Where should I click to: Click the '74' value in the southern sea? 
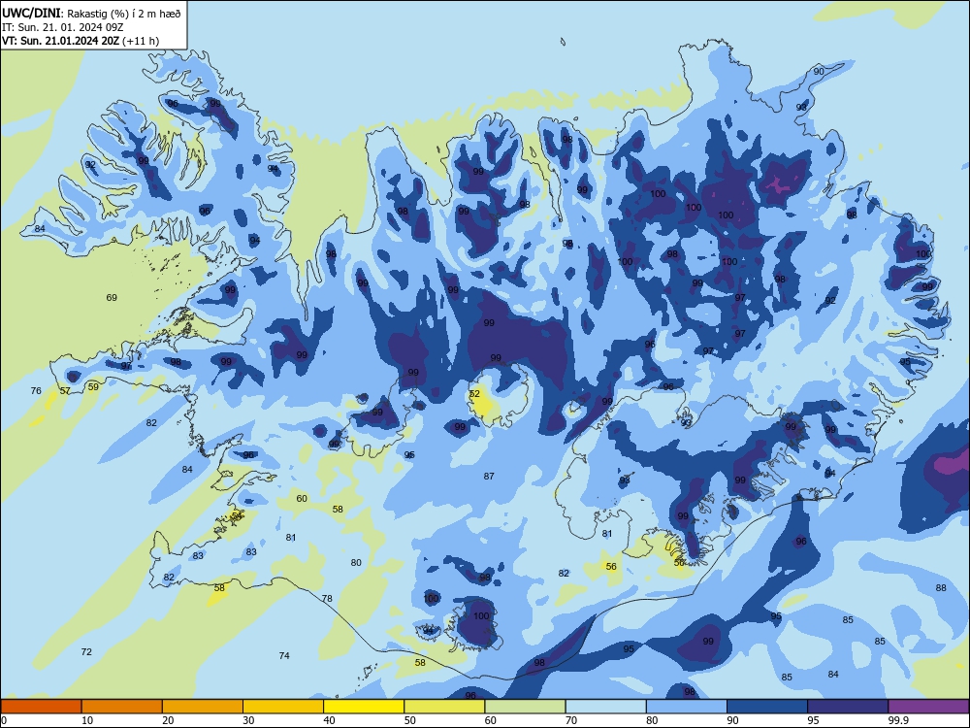(284, 655)
